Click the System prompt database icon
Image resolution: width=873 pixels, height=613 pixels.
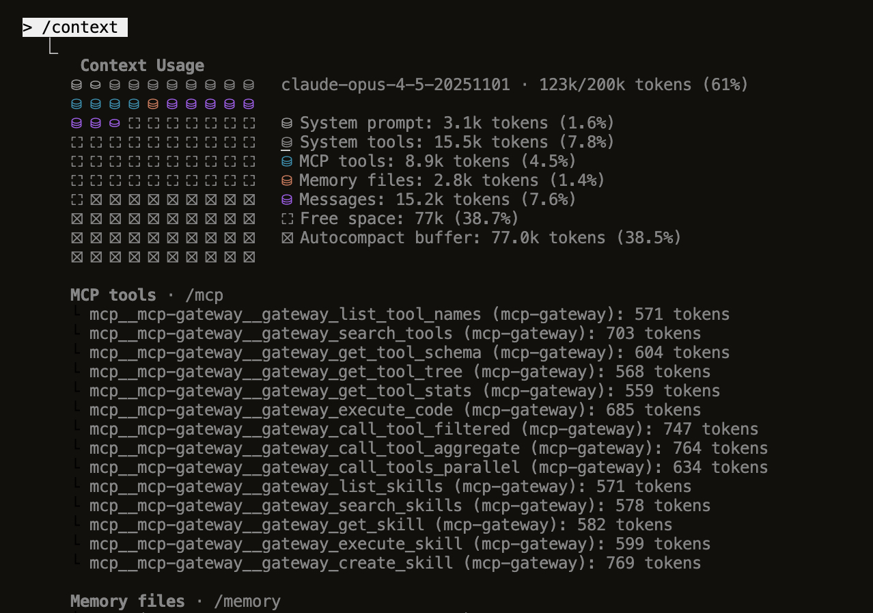point(286,122)
